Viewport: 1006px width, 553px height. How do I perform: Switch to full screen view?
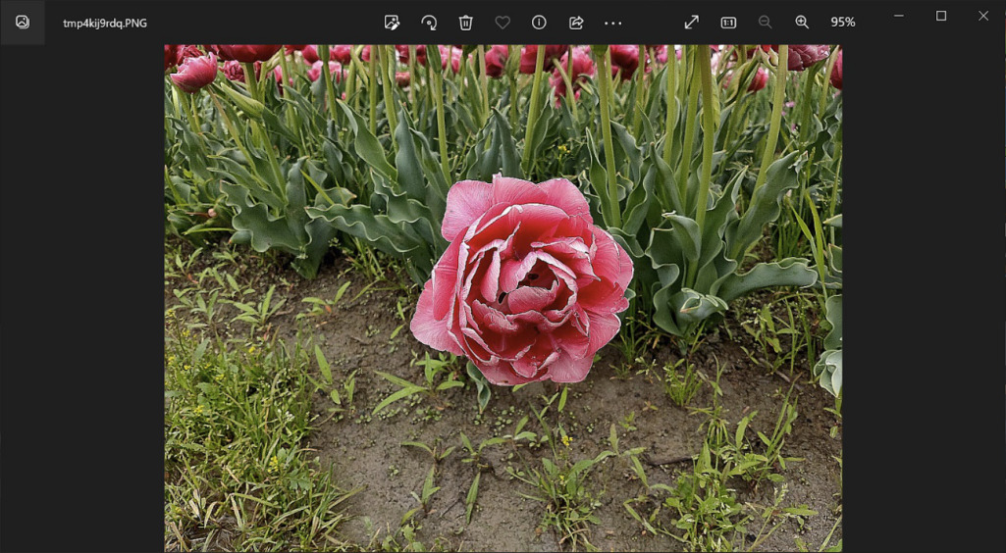click(x=692, y=23)
